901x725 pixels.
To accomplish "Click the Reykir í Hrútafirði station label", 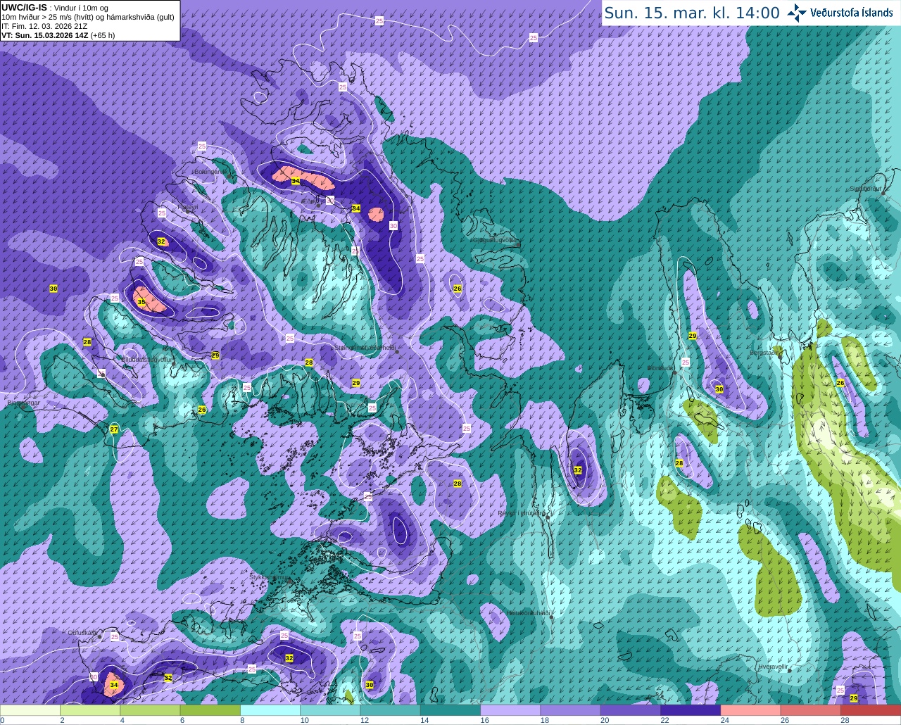I will (522, 513).
